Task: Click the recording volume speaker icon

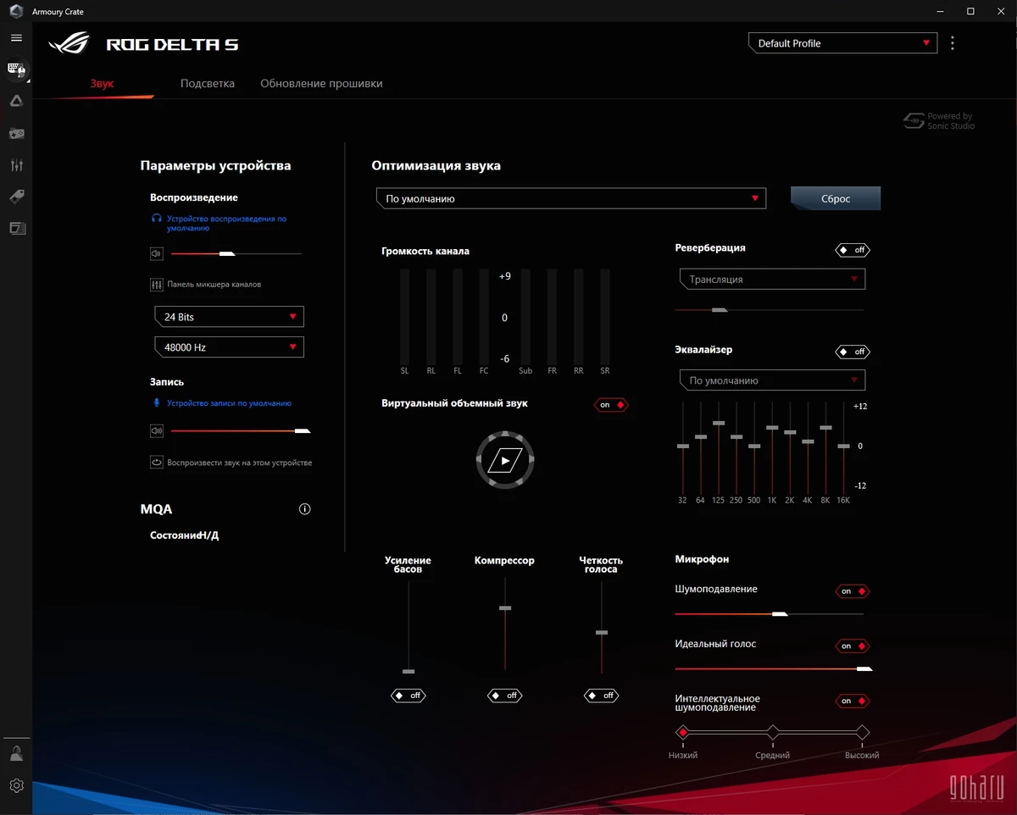Action: pos(156,431)
